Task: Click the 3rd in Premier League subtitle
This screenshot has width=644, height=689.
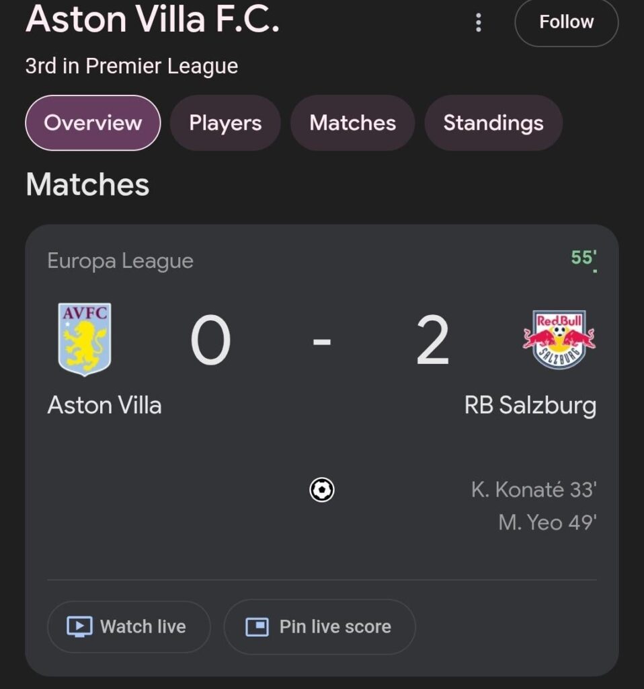Action: coord(132,66)
